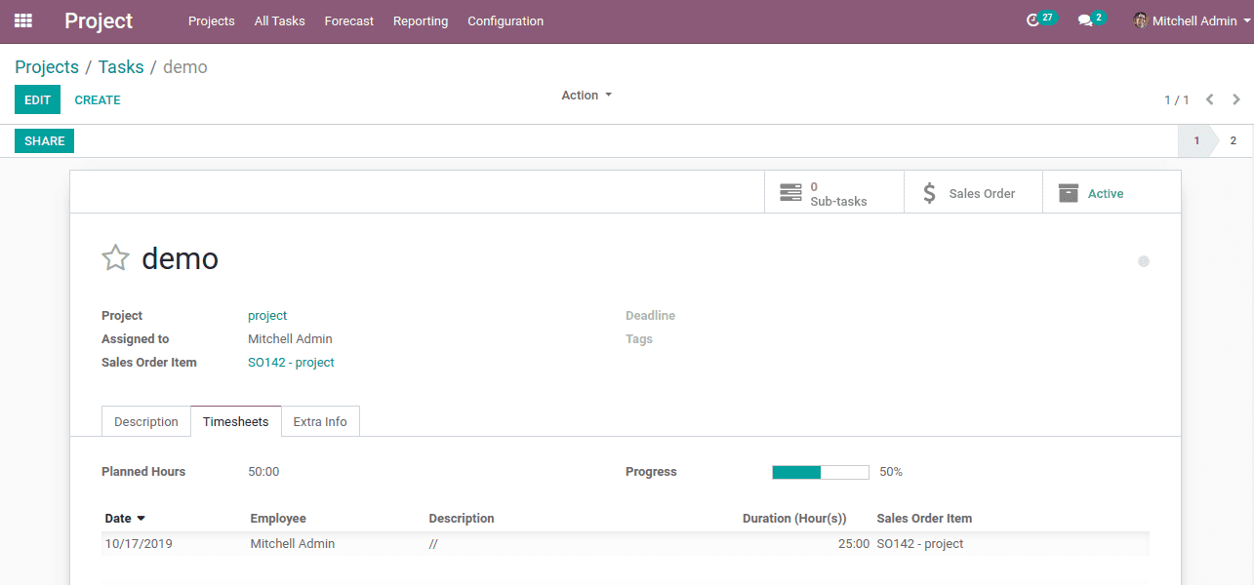Image resolution: width=1254 pixels, height=585 pixels.
Task: Click the // description cell
Action: [433, 544]
